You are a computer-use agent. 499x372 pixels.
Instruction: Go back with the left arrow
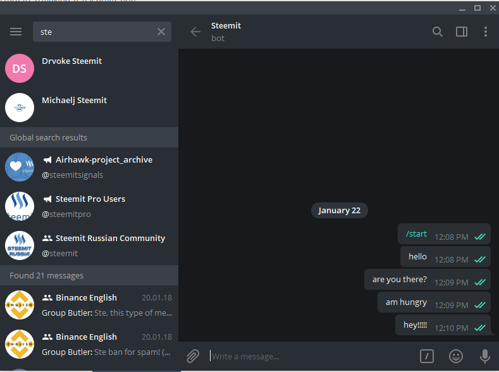(195, 32)
